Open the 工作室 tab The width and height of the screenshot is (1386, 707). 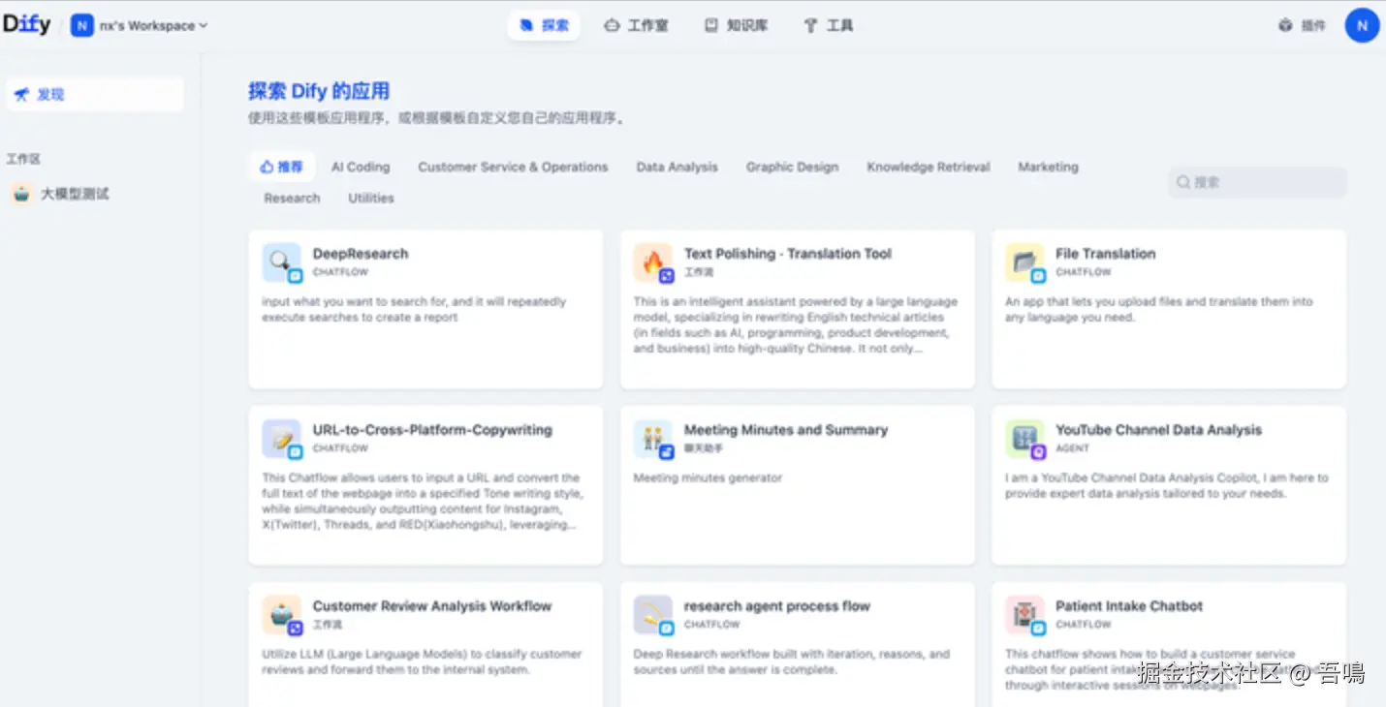(636, 26)
